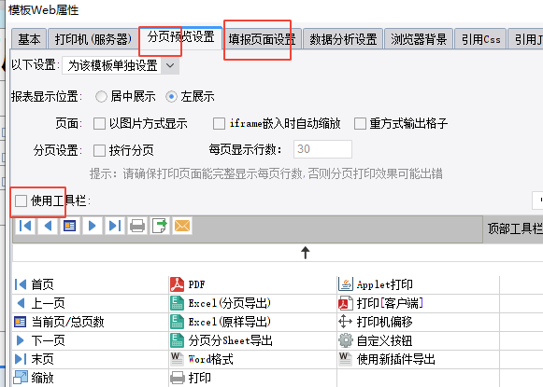
Task: Click the previous page arrow in the toolbar preview
Action: (48, 226)
